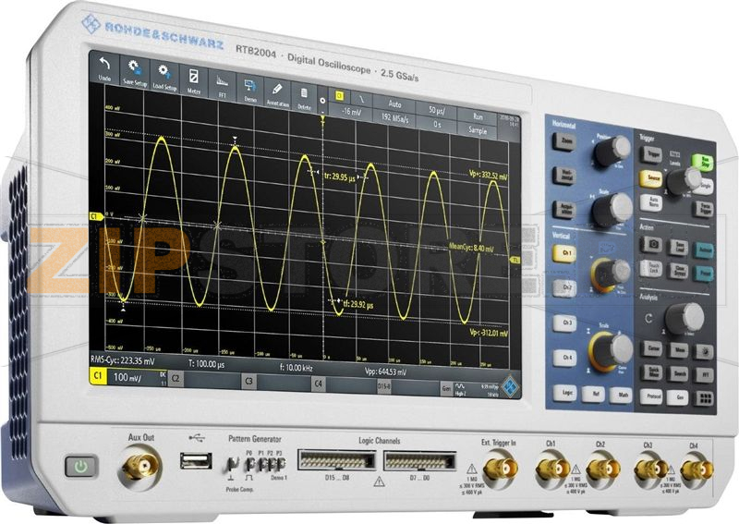The height and width of the screenshot is (524, 739).
Task: Tap the toolbar settings circle icon
Action: [x=322, y=101]
